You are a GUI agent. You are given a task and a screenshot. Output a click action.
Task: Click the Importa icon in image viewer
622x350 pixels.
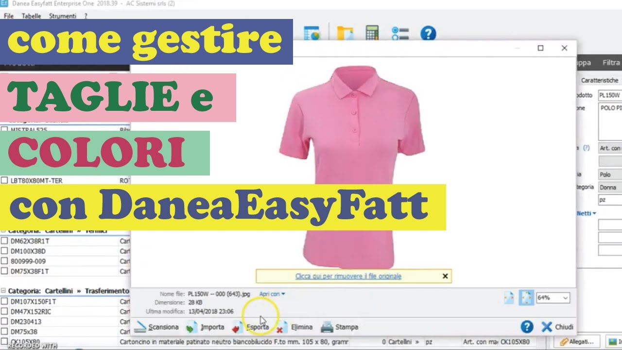[x=192, y=327]
